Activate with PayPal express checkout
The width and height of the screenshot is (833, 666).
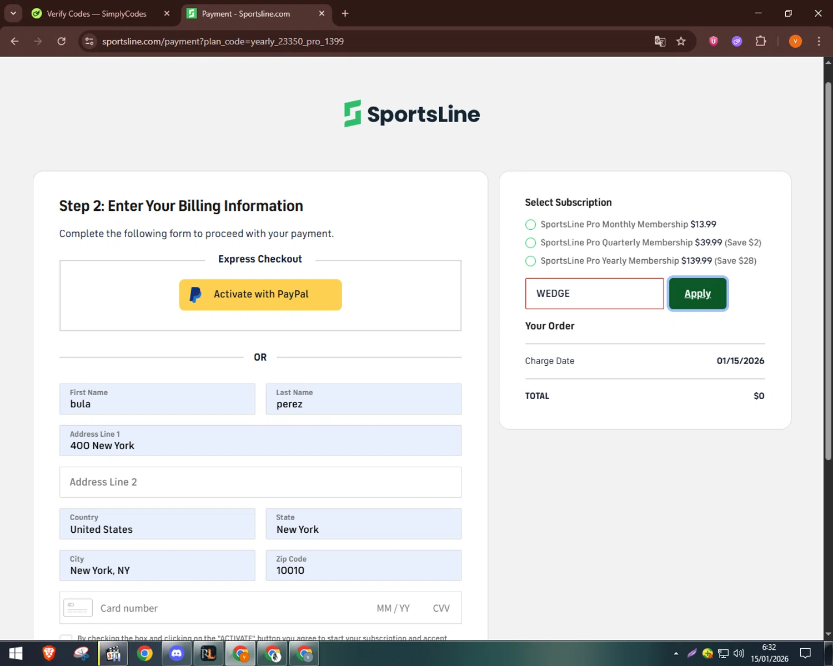[x=260, y=295]
